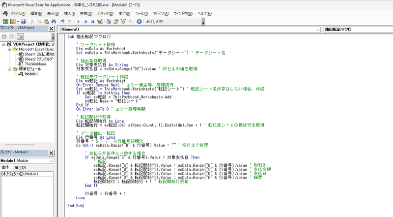The height and width of the screenshot is (217, 393).
Task: Toggle Folders view in Project pane
Action: pyautogui.click(x=20, y=37)
